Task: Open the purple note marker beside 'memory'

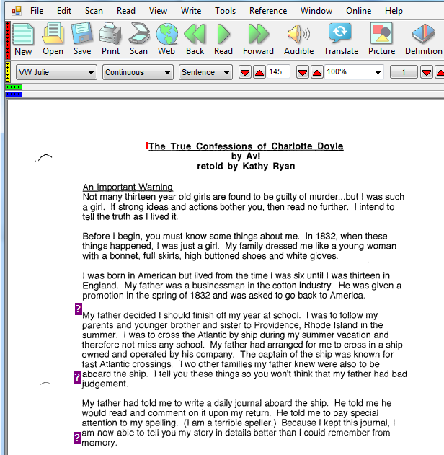Action: point(77,438)
